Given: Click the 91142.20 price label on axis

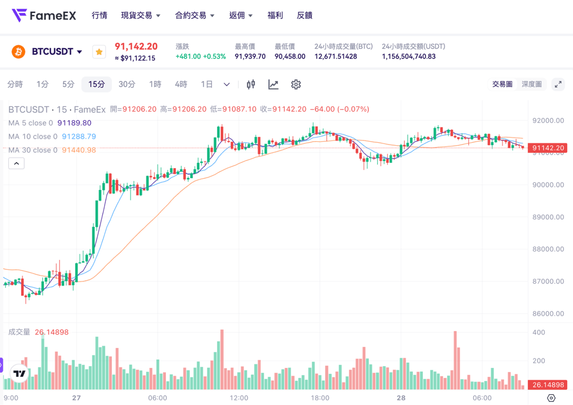Looking at the screenshot, I should [547, 148].
